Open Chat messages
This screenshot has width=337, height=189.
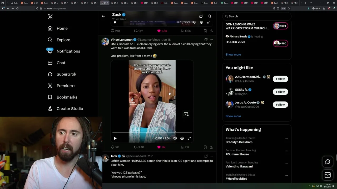56,63
